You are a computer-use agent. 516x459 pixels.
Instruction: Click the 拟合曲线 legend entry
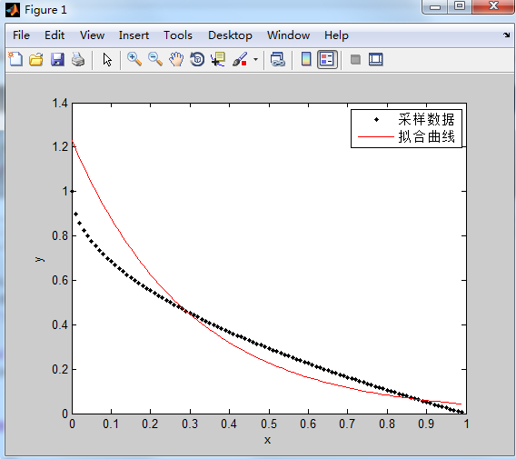[x=426, y=136]
